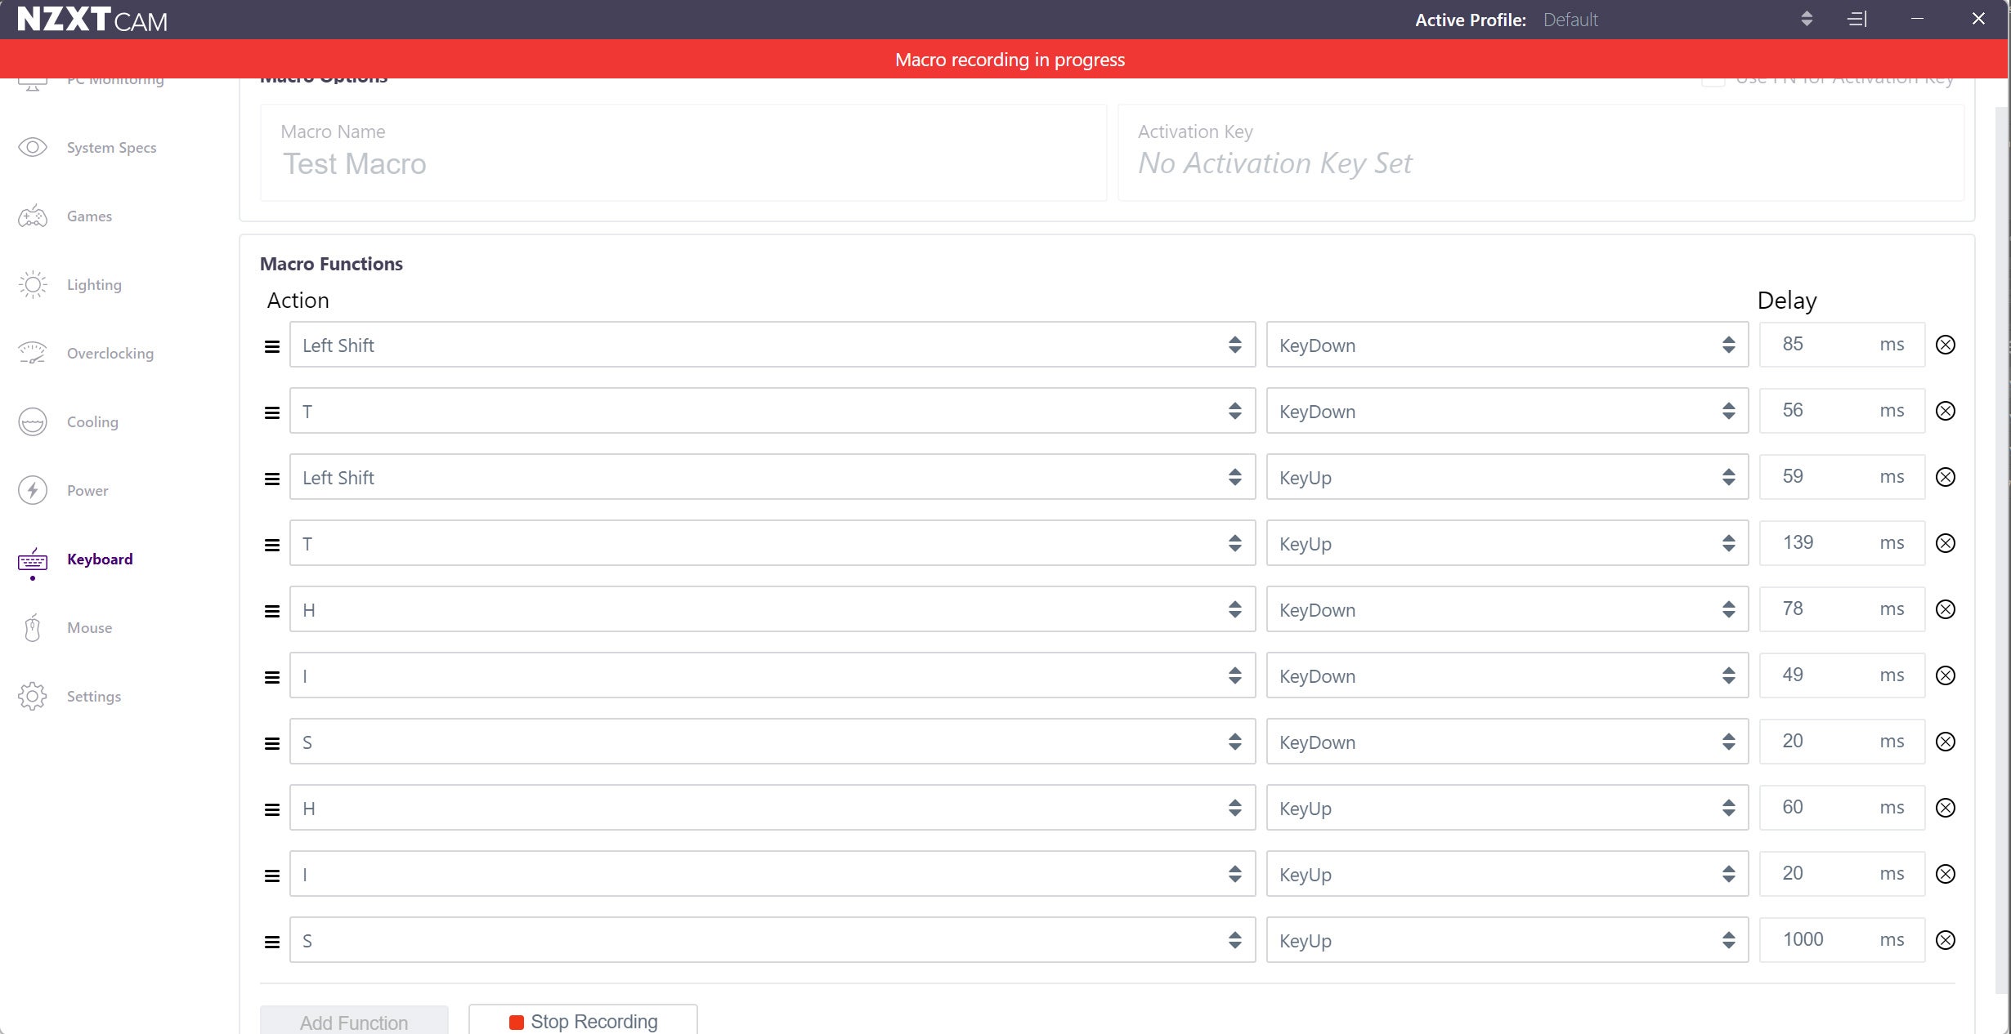Open System Specs in the sidebar

click(111, 147)
